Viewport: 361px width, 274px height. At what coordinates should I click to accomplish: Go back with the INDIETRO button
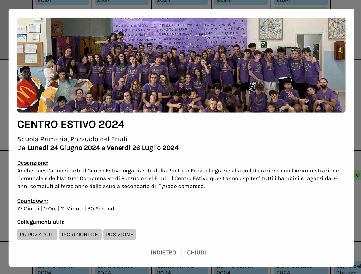click(x=163, y=253)
